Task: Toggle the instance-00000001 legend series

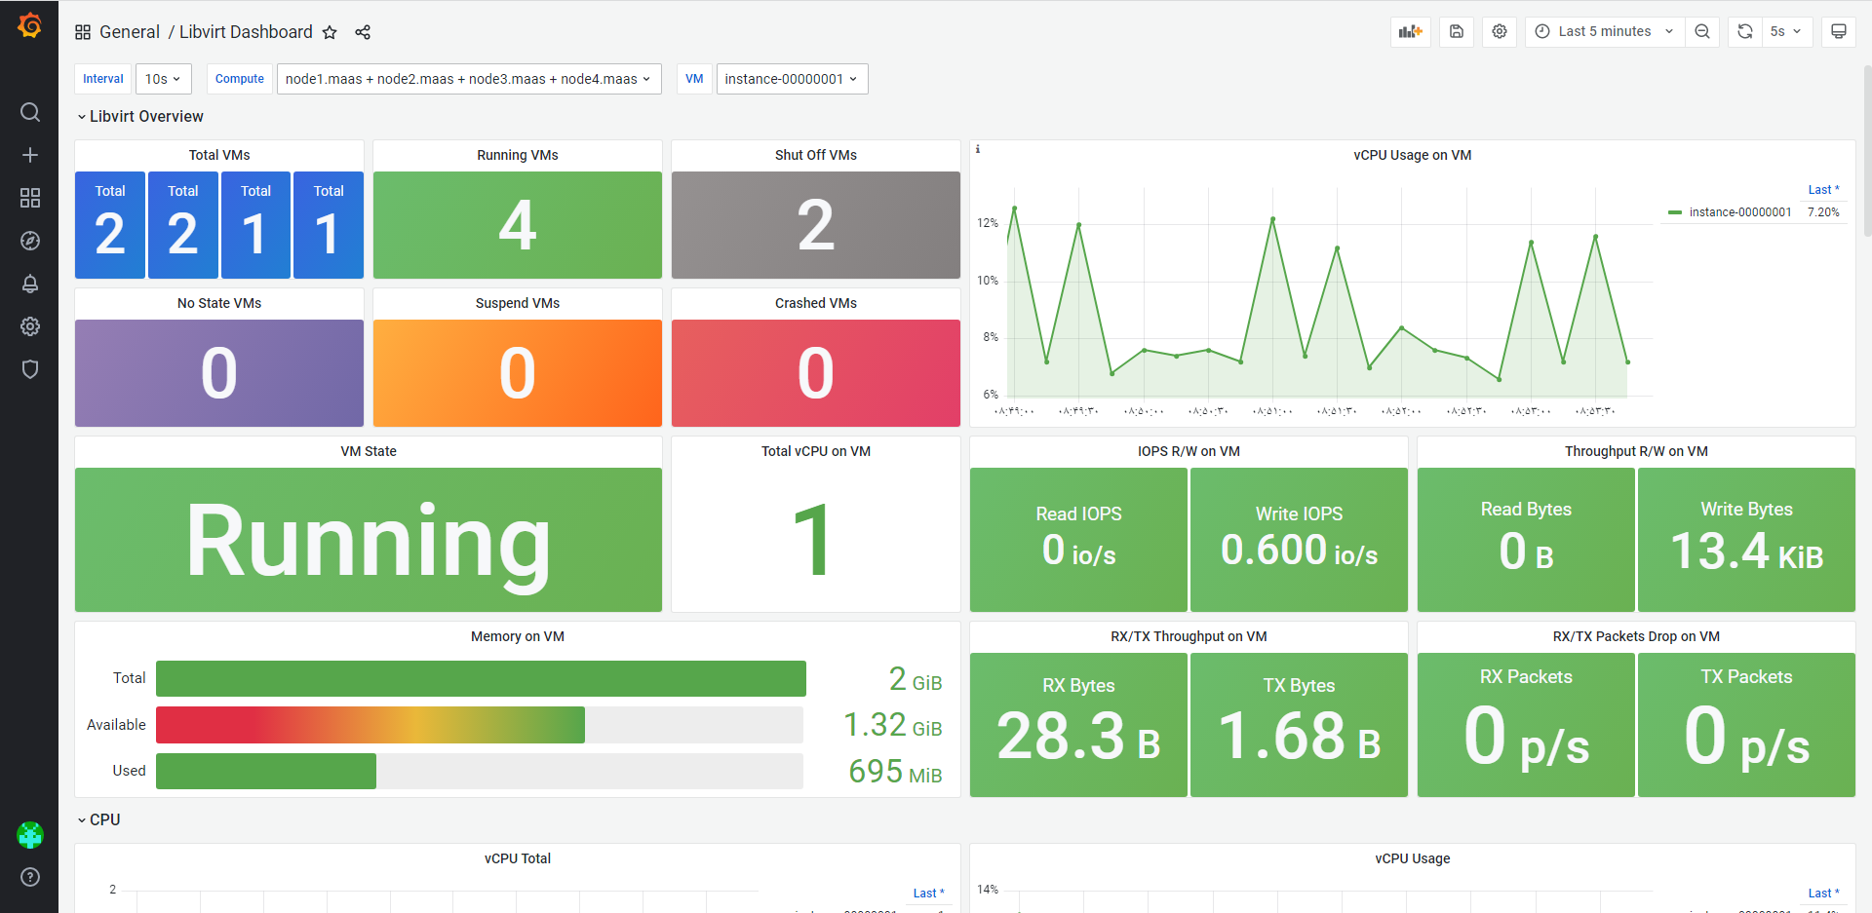Action: pyautogui.click(x=1739, y=212)
